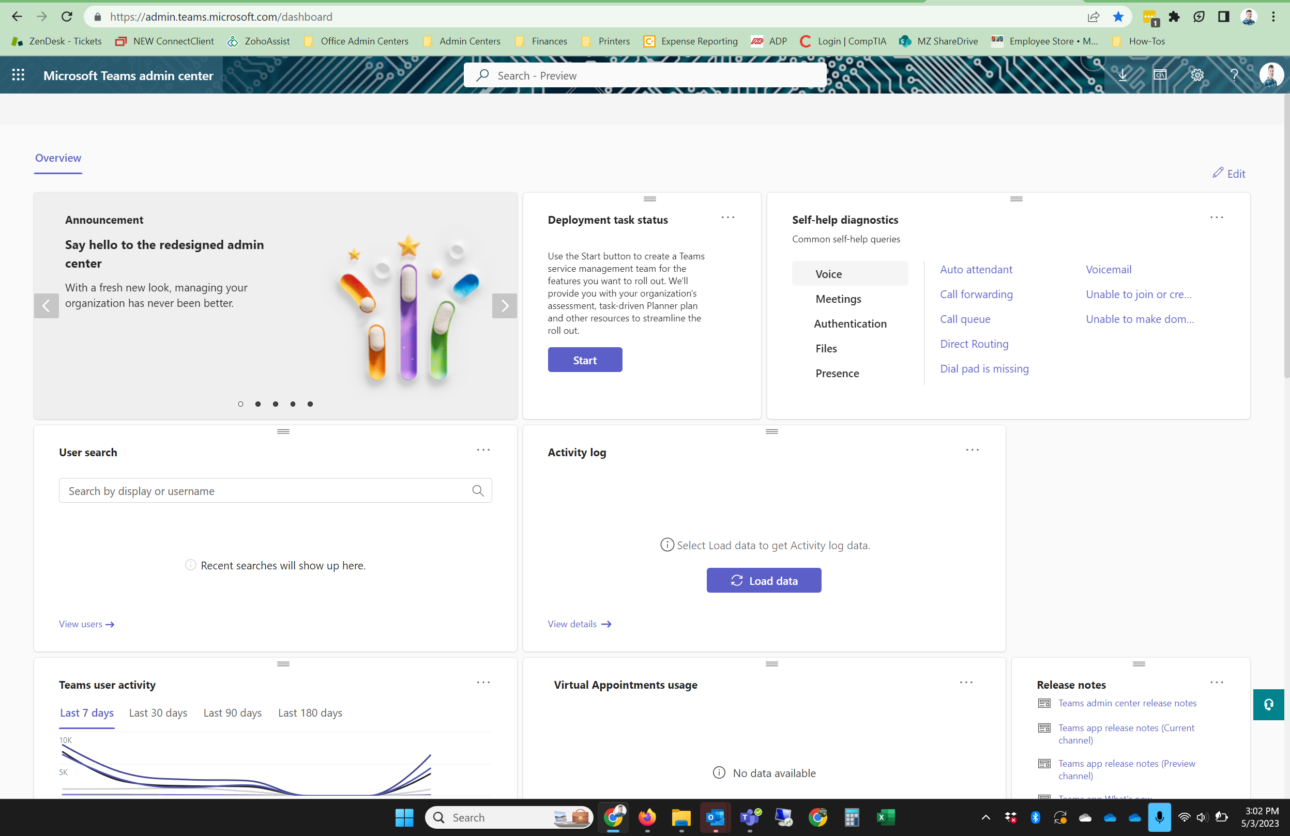Click the bookmark star in address bar
The height and width of the screenshot is (836, 1290).
point(1118,17)
